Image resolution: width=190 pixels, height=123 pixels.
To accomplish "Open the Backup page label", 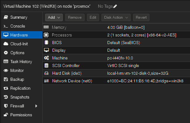I will [17, 79].
